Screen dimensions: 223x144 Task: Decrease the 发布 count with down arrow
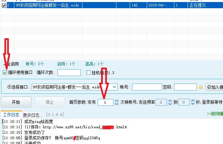[x=116, y=104]
